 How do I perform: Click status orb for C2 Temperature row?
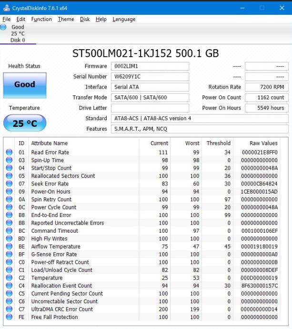click(x=9, y=278)
